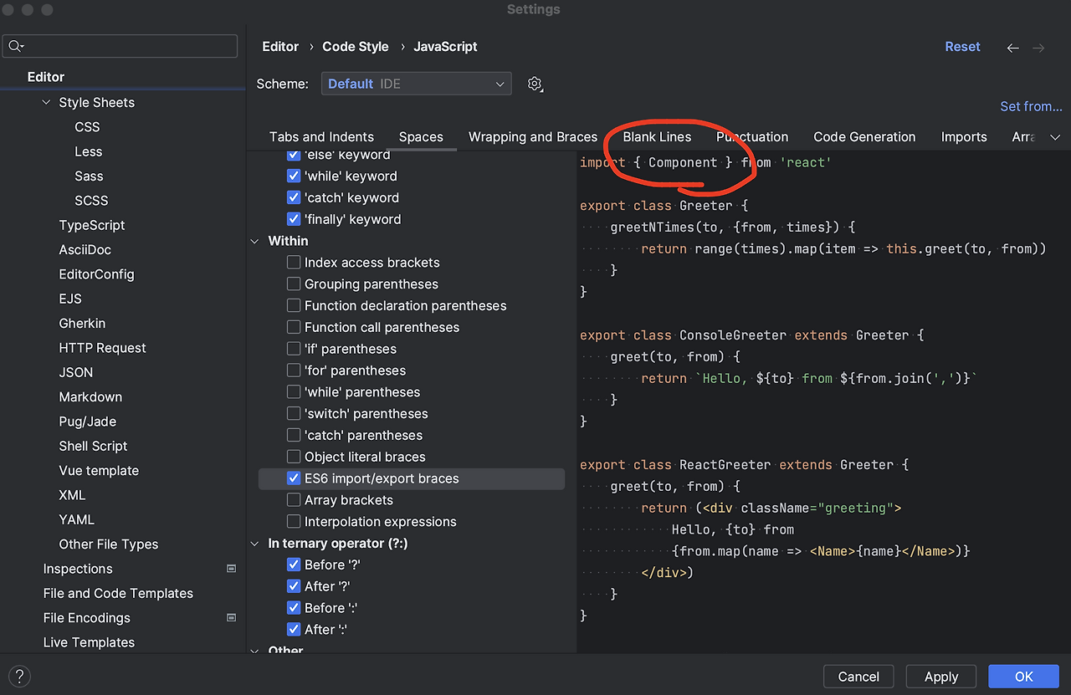
Task: Navigate back with the left arrow icon
Action: (x=1012, y=48)
